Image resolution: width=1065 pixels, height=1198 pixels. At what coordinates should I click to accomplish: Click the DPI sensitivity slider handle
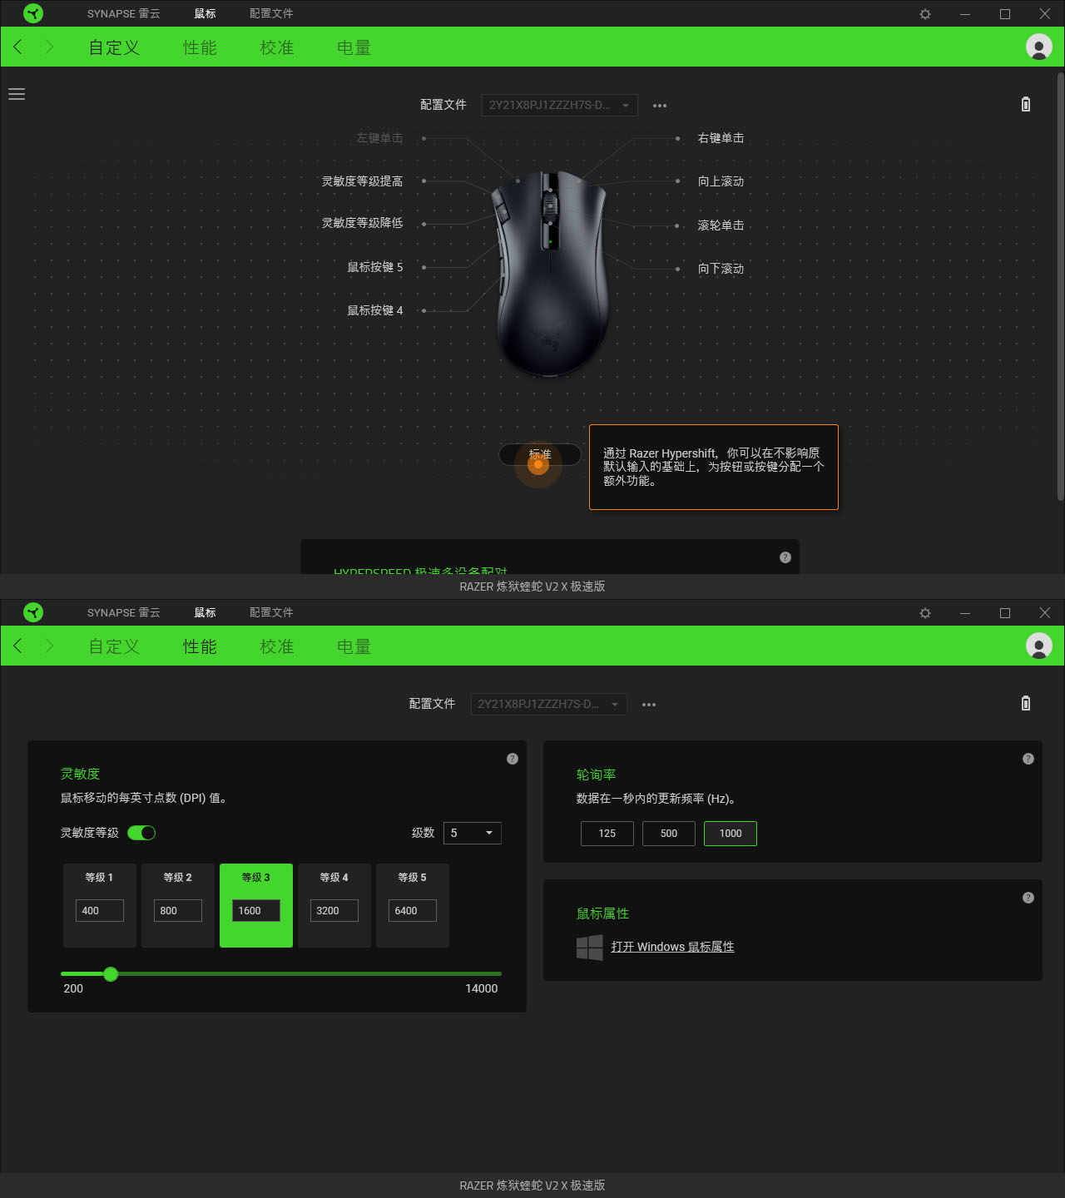point(111,974)
